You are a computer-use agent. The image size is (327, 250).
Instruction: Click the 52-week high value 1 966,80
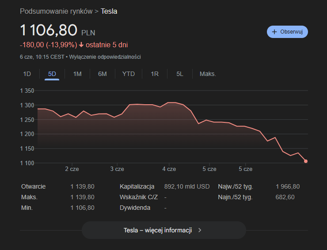click(x=287, y=186)
